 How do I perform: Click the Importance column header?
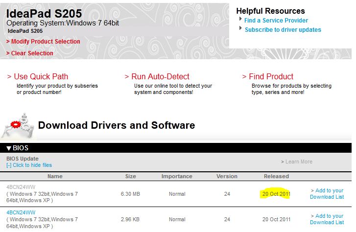point(177,176)
